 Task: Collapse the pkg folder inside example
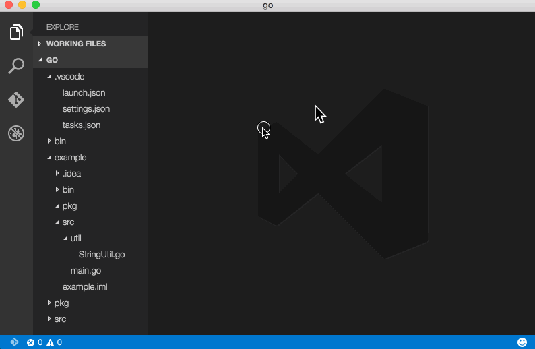(57, 205)
